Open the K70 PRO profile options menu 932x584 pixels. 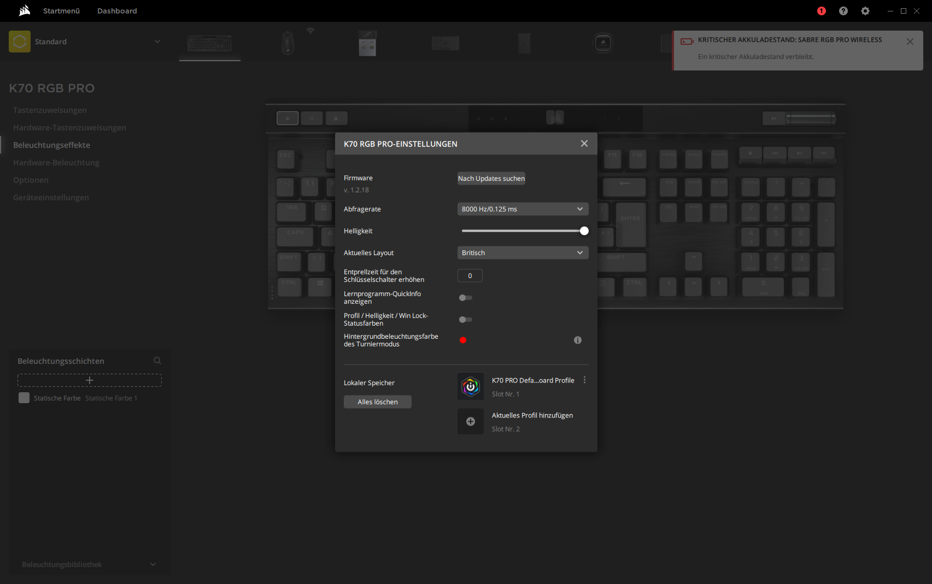click(x=584, y=380)
